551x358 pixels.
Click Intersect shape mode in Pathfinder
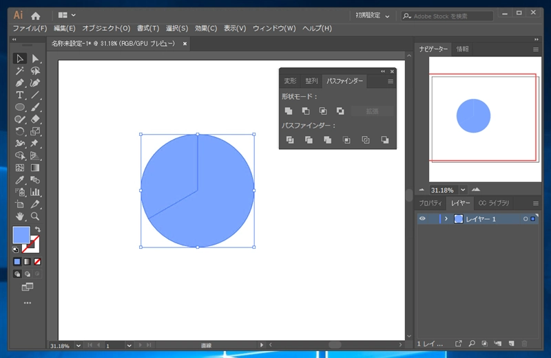pyautogui.click(x=323, y=111)
